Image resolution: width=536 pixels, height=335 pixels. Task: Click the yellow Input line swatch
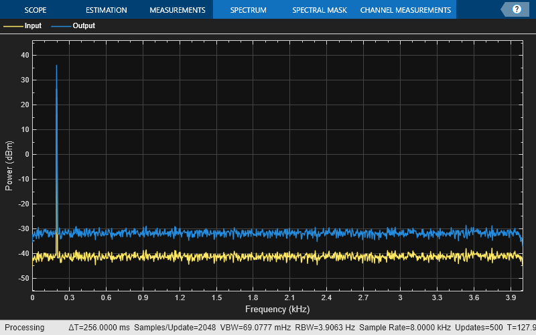tap(13, 26)
